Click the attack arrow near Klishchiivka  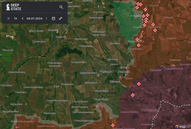pos(143,19)
